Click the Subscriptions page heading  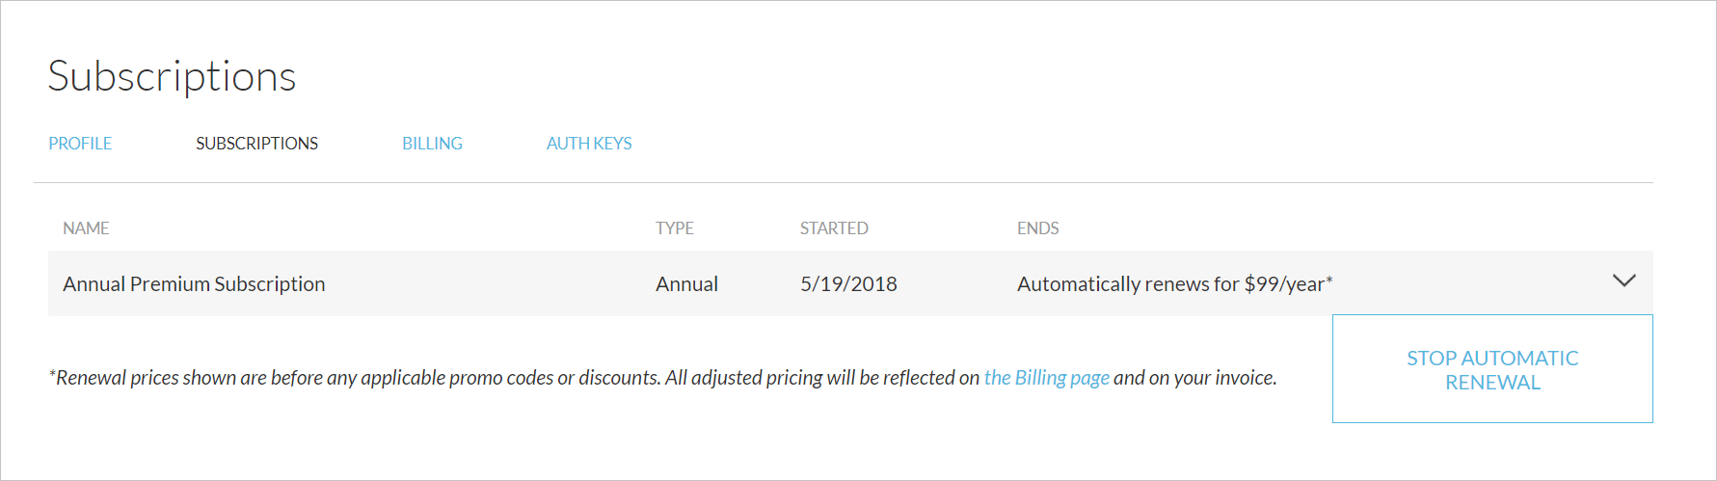click(172, 76)
